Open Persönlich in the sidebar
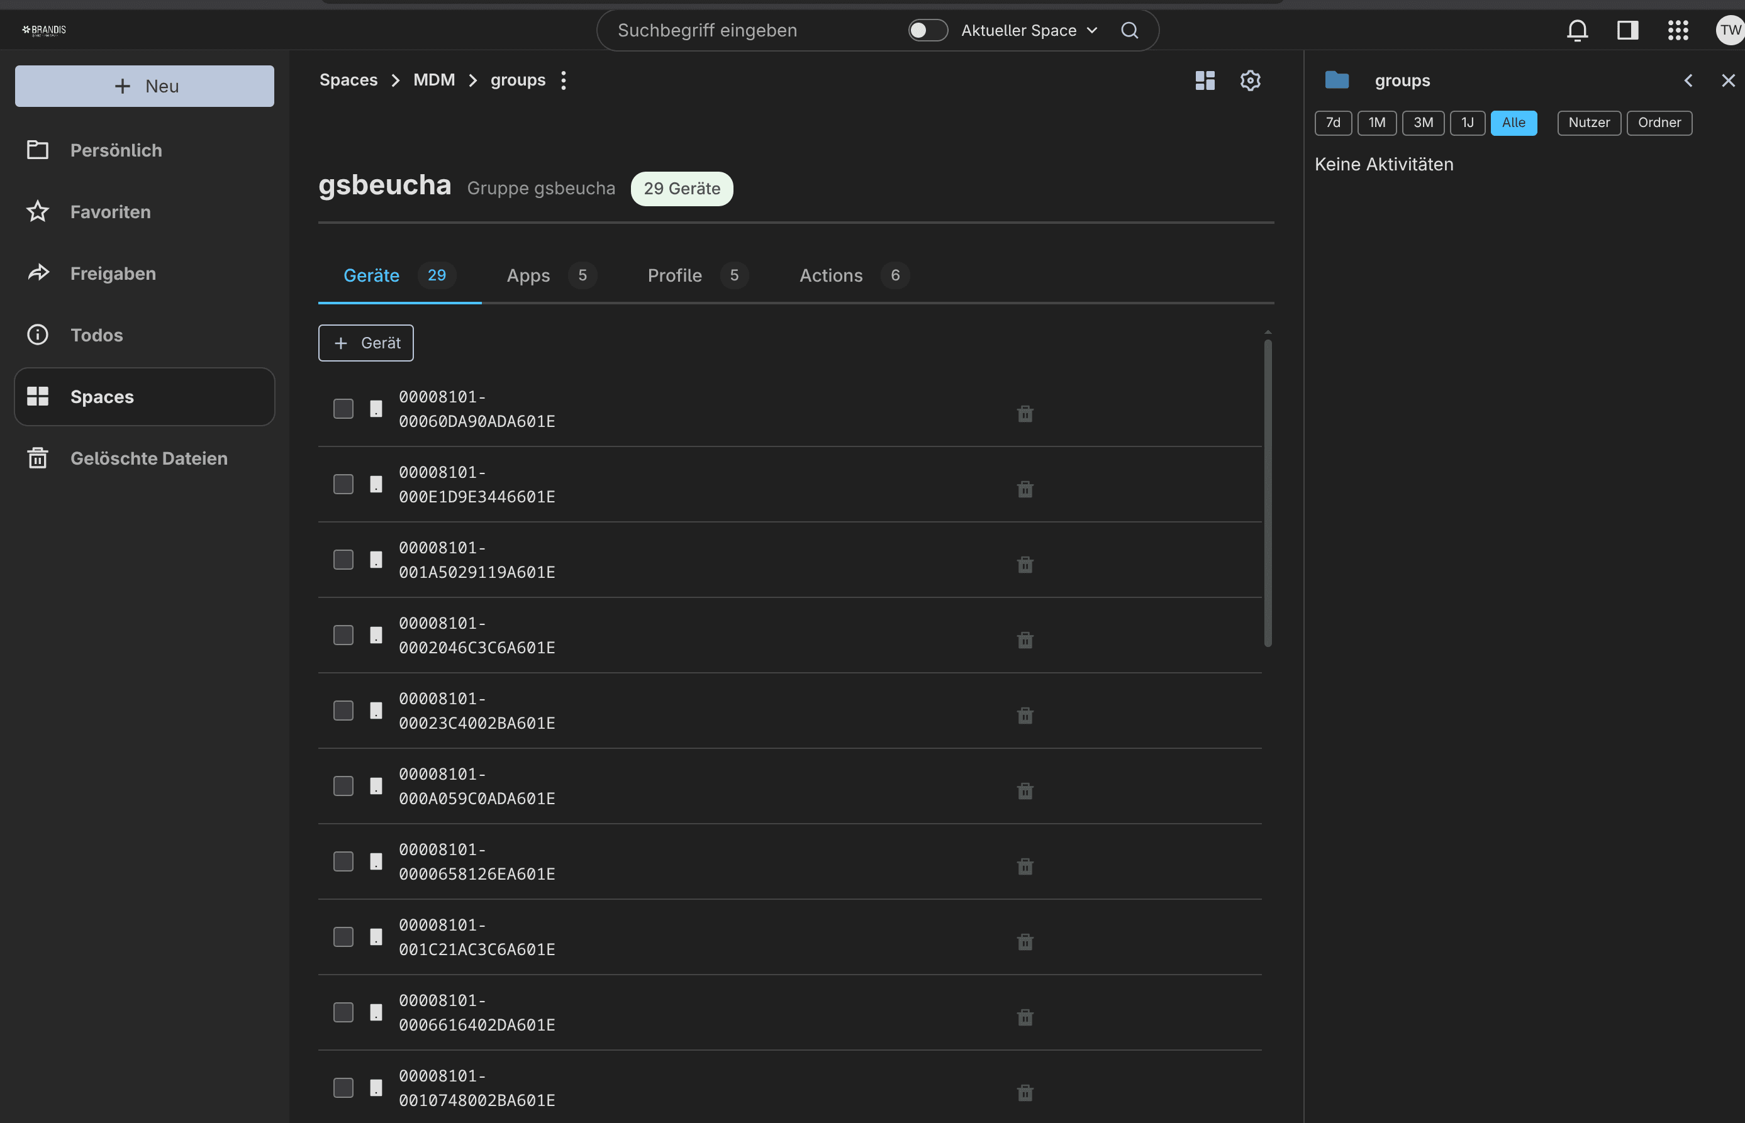 point(145,150)
